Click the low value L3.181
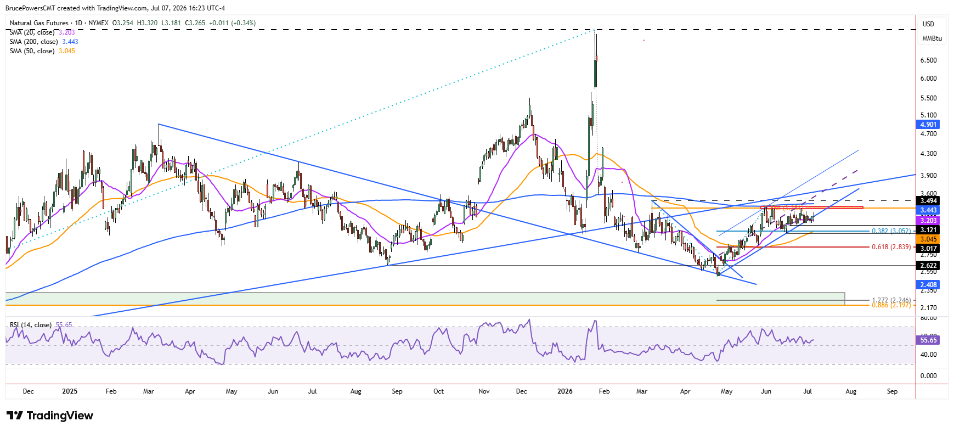 coord(171,23)
